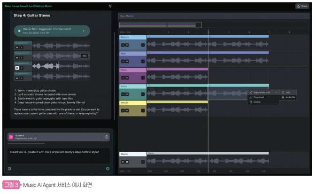The height and width of the screenshot is (194, 316).
Task: Mute the Rhythm track
Action: pos(127,45)
